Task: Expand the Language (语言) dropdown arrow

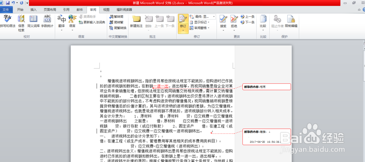Action: tap(72, 30)
